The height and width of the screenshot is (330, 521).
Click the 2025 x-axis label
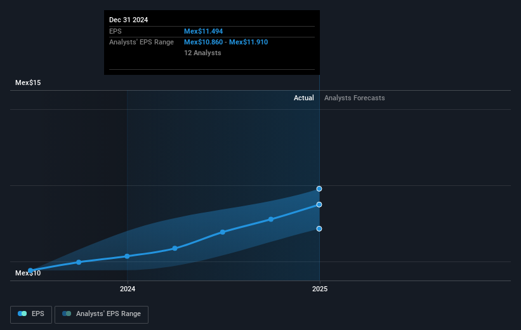320,289
